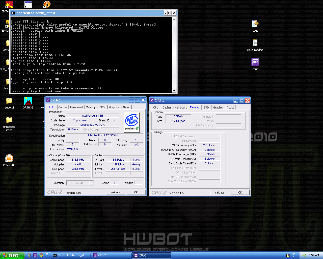
Task: Click Validate in CPU-Z memory window
Action: click(x=220, y=192)
